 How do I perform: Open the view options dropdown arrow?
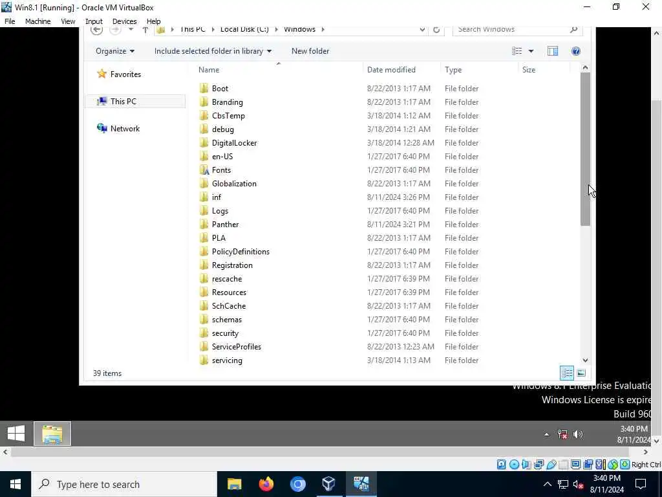[531, 51]
